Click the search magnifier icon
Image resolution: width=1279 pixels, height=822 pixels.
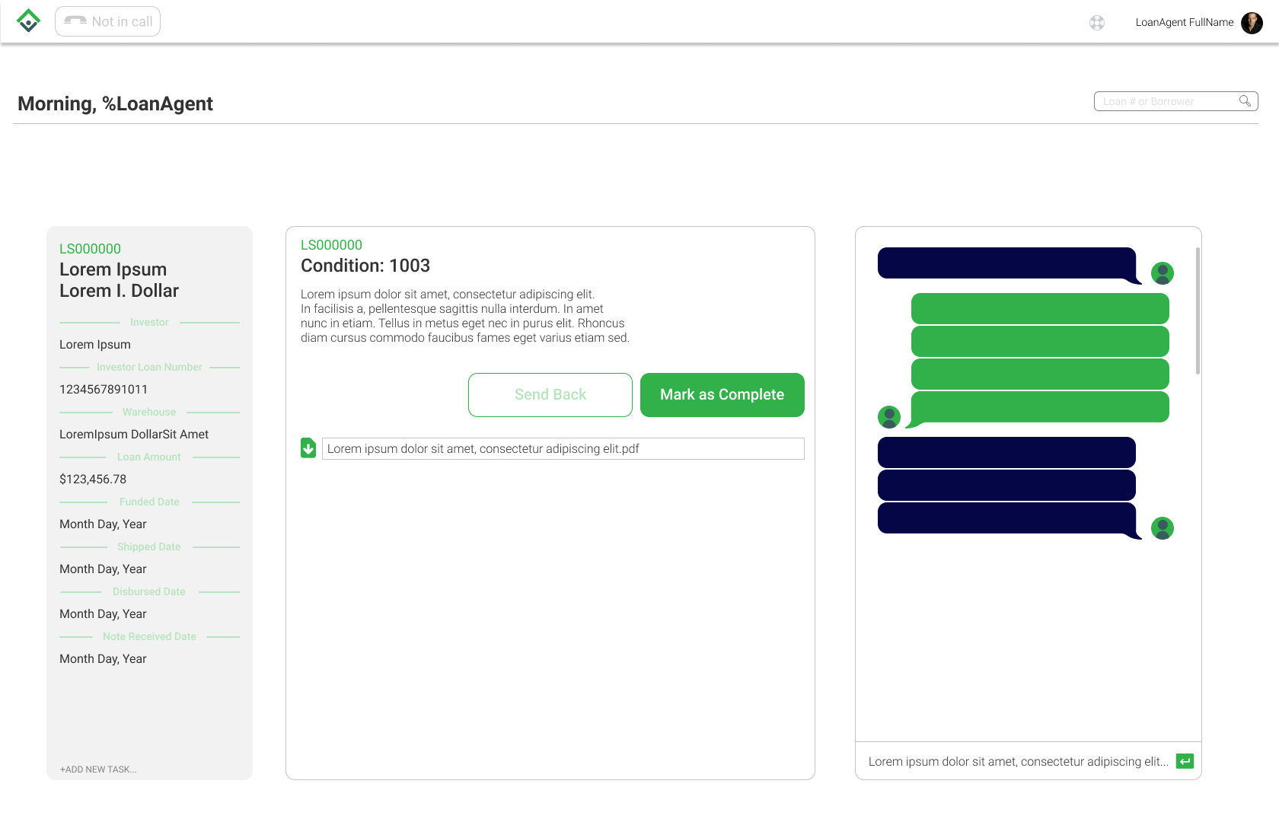tap(1245, 101)
